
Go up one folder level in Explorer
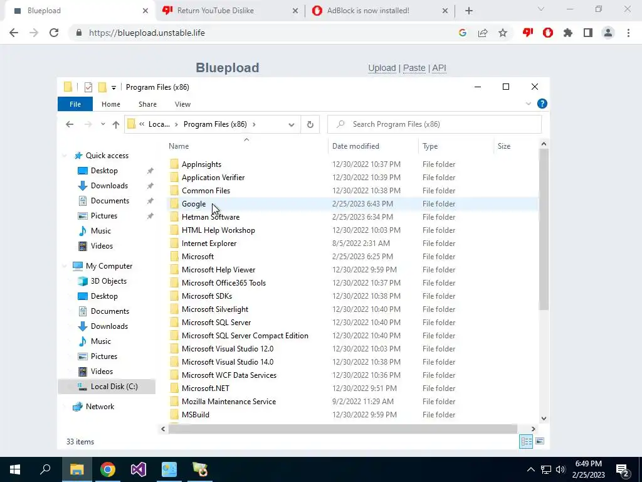(116, 124)
